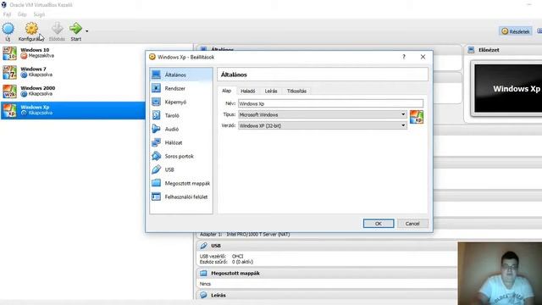Click the 'Adapter 1' network text
Viewport: 542px width, 305px height.
(245, 235)
